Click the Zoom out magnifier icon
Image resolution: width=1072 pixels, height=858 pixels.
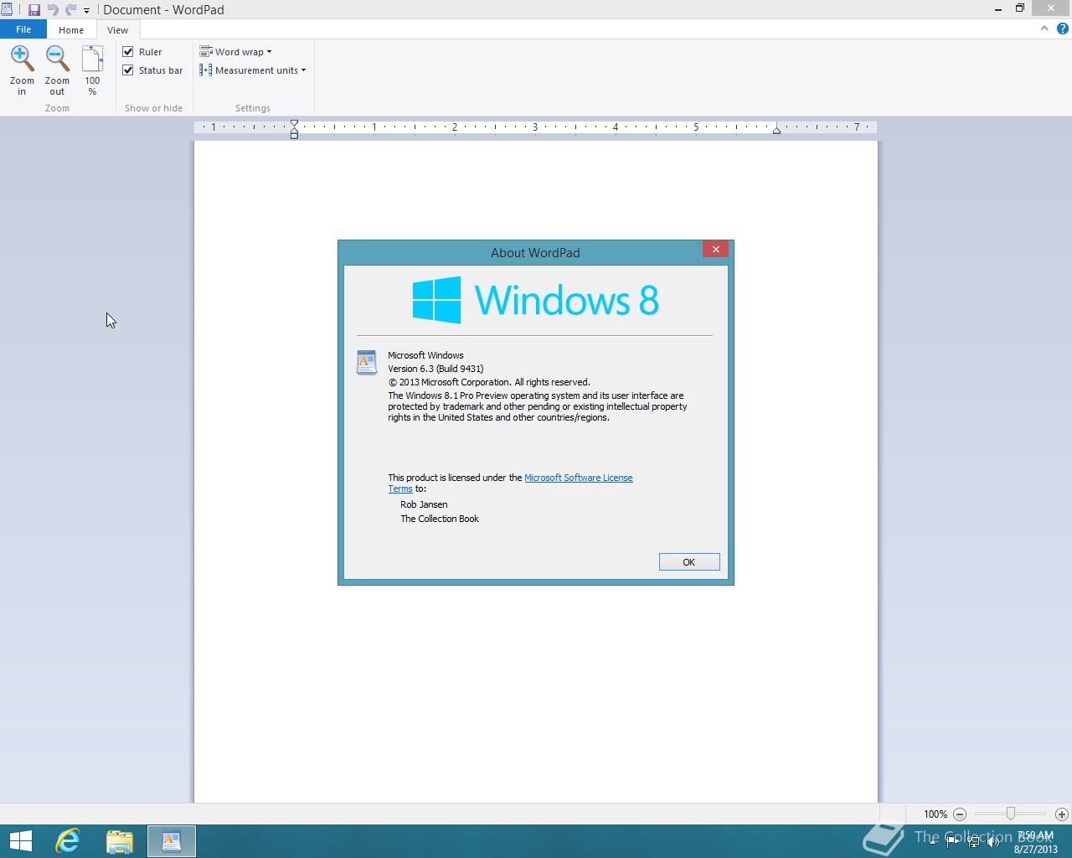(57, 59)
